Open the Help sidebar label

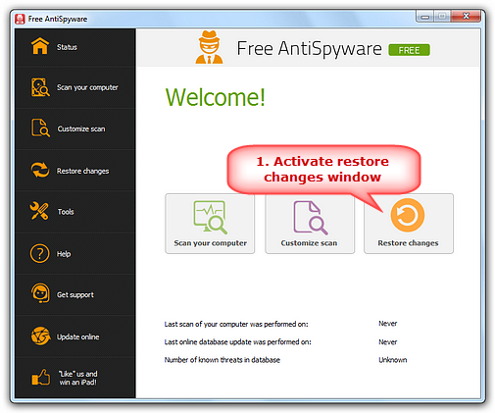[64, 254]
